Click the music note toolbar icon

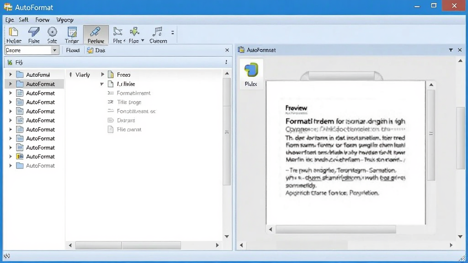coord(157,32)
